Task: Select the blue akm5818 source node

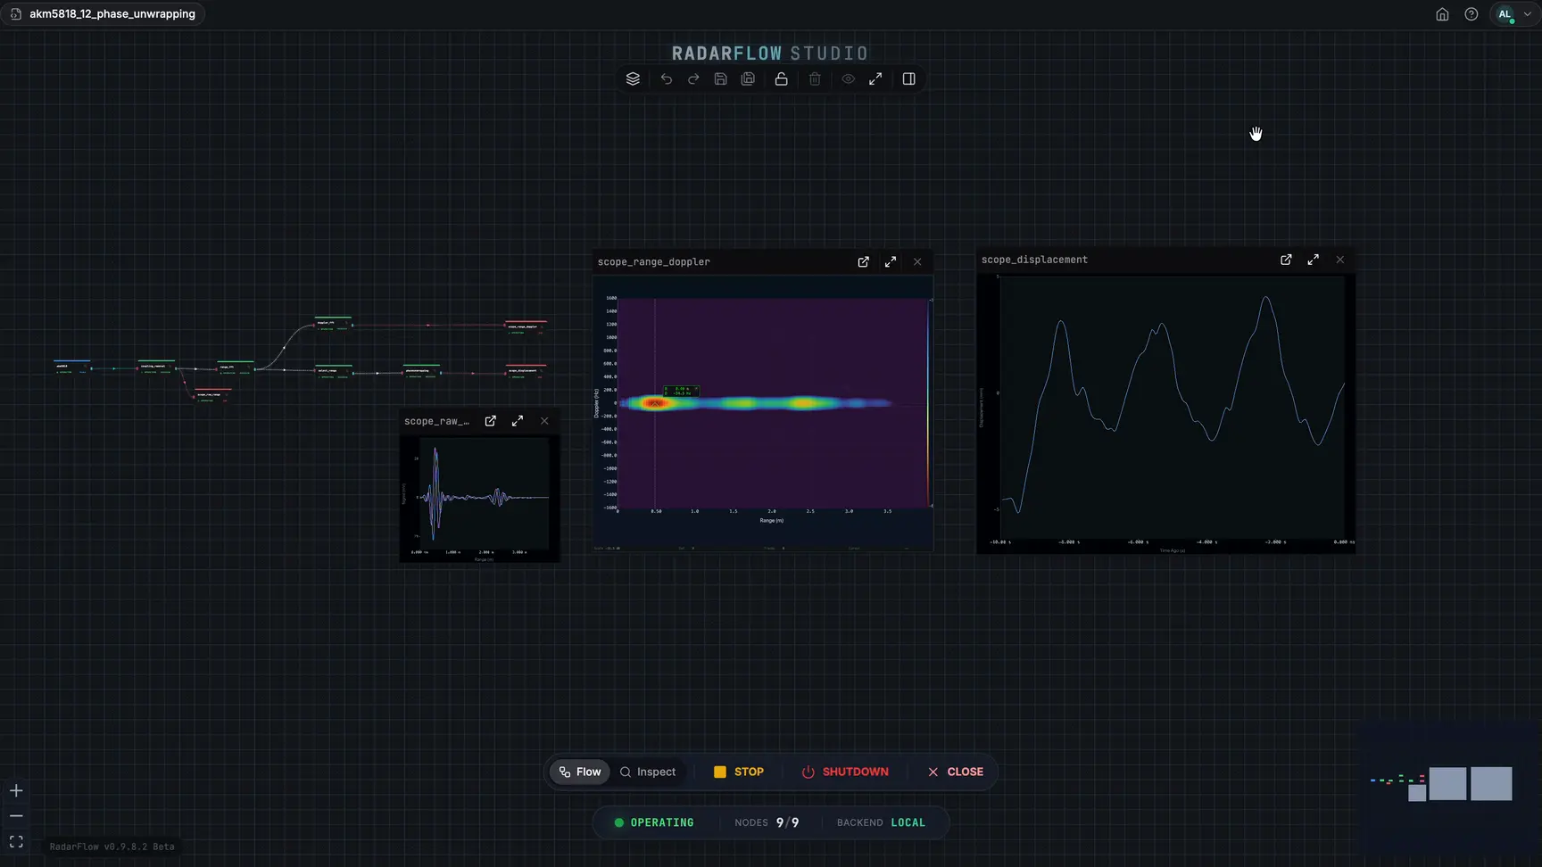Action: coord(71,366)
